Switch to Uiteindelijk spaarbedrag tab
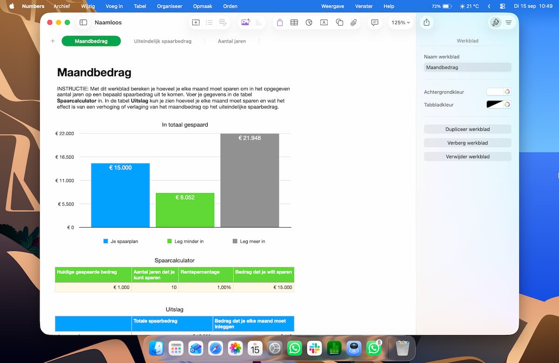 point(163,41)
